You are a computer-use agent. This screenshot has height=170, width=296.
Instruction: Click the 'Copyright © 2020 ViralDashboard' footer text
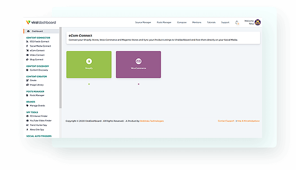click(84, 121)
